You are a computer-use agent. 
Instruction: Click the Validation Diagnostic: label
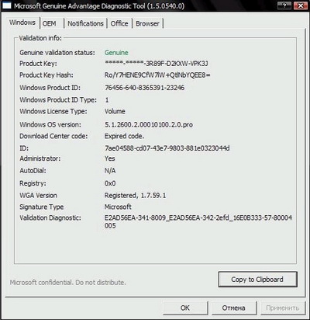pos(50,217)
